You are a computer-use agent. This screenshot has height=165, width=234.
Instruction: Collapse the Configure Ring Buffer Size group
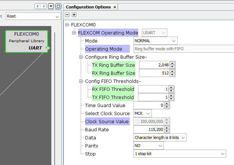click(81, 57)
